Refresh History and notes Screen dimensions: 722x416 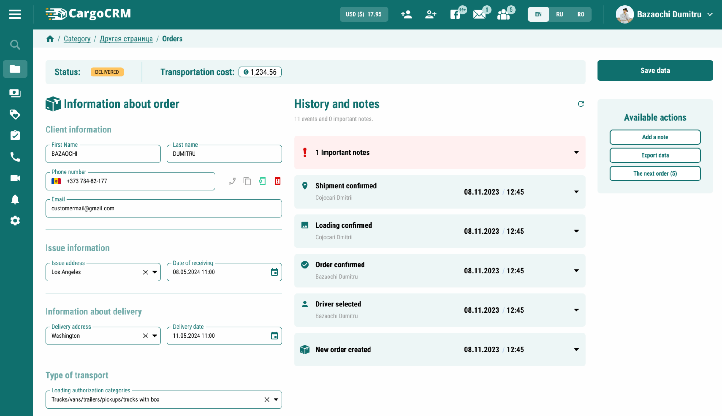point(581,104)
